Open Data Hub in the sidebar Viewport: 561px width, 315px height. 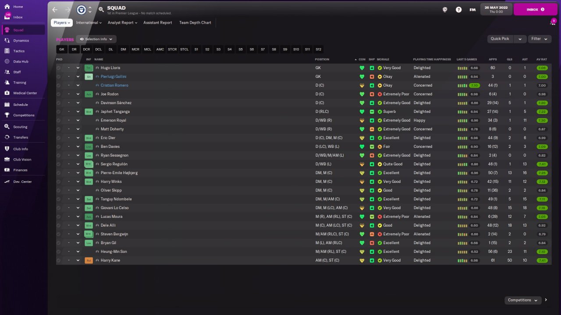pyautogui.click(x=24, y=62)
